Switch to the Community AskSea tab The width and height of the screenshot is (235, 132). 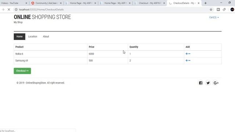47,3
